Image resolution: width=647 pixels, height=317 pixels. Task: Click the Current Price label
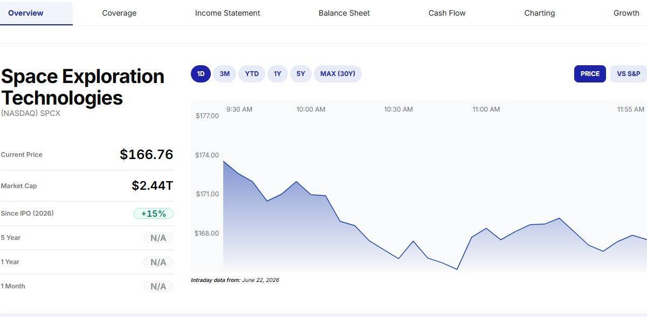coord(22,155)
